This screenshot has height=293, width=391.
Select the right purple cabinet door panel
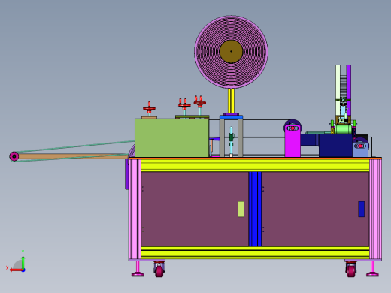315,209
